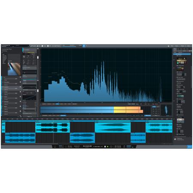Click the phase correlation scope display
Image resolution: width=193 pixels, height=193 pixels.
166,110
